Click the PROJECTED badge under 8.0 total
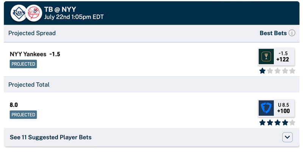 point(23,115)
